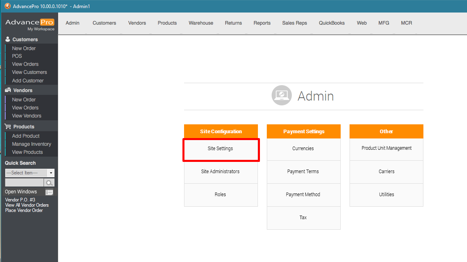Click the Admin header circle icon
The image size is (467, 262).
click(x=281, y=96)
